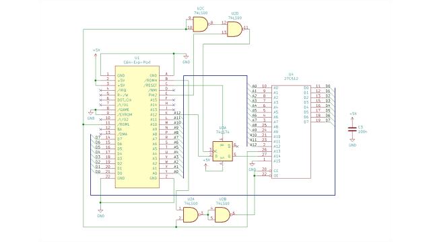This screenshot has width=431, height=242.
Task: Select the U4 27C512 EPROM body
Action: click(292, 132)
